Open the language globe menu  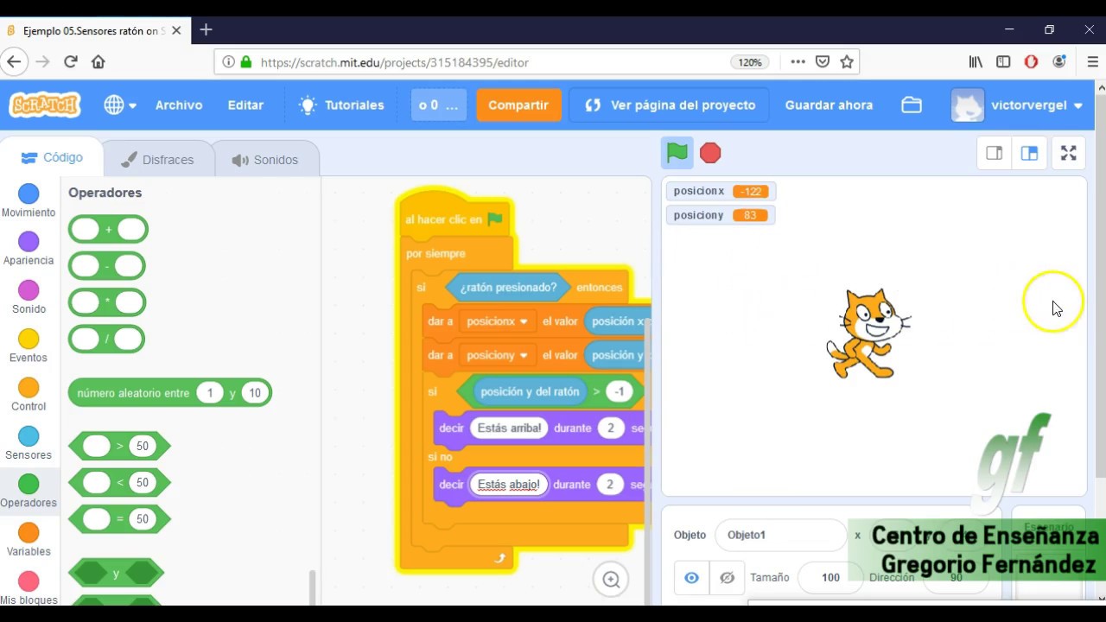point(120,105)
